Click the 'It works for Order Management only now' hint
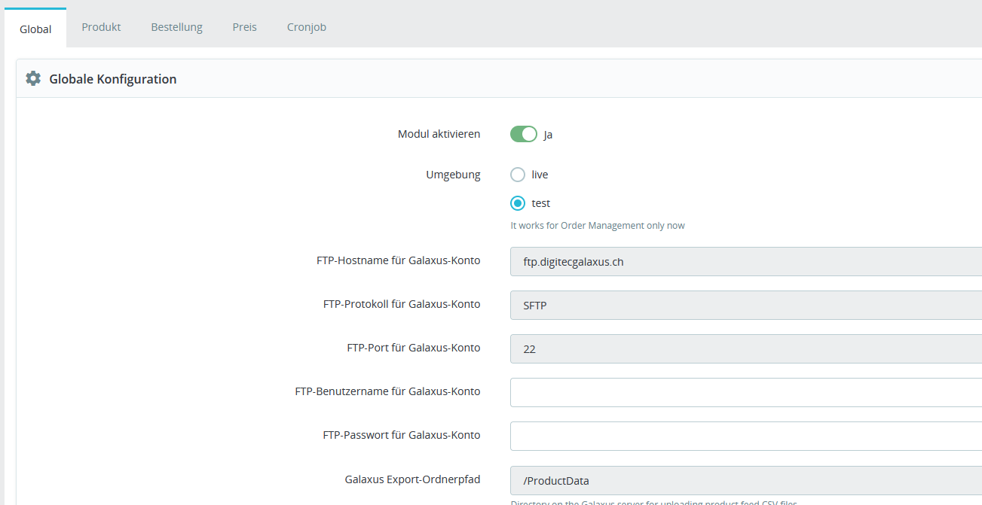The height and width of the screenshot is (505, 982). (598, 226)
